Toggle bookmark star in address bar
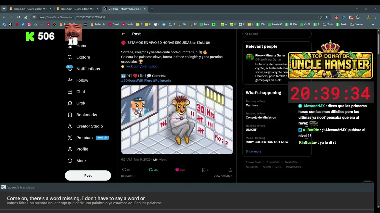 pos(327,17)
